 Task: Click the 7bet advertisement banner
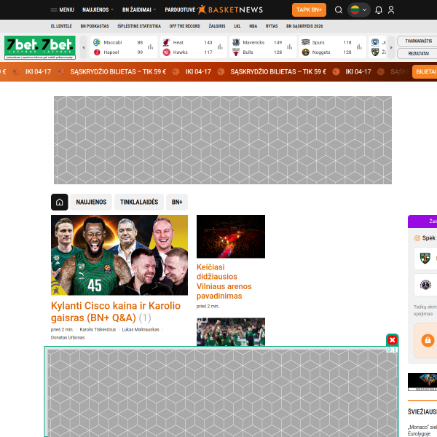click(40, 47)
